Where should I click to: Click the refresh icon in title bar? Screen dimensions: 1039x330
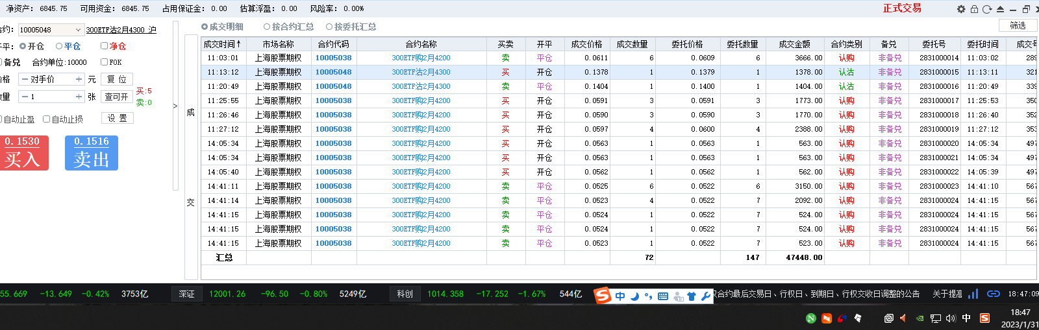(987, 9)
